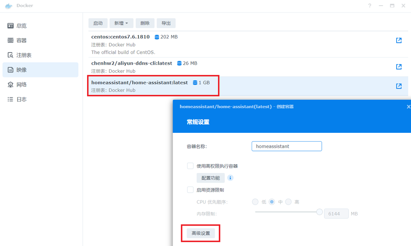Open the centos image on Docker Hub

[x=398, y=40]
